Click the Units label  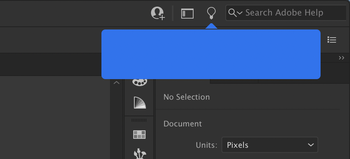206,145
